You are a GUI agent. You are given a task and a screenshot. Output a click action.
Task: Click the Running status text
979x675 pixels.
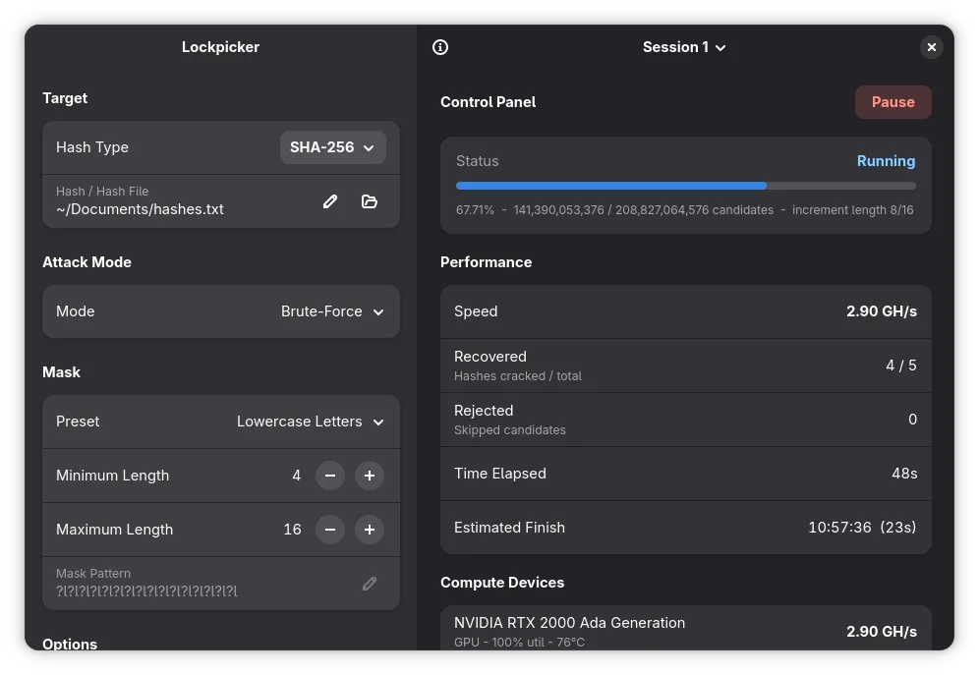pyautogui.click(x=886, y=161)
